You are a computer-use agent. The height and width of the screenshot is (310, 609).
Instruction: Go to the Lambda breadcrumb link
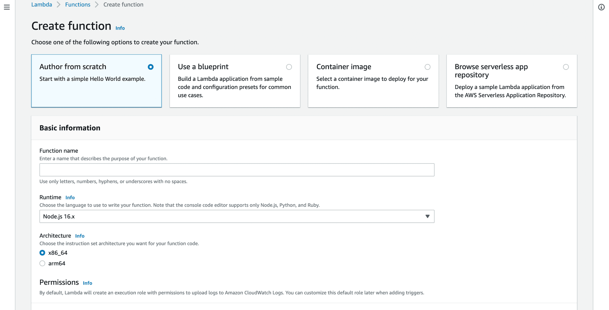click(41, 4)
